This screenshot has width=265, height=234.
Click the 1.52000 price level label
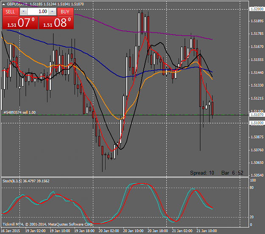257,9
